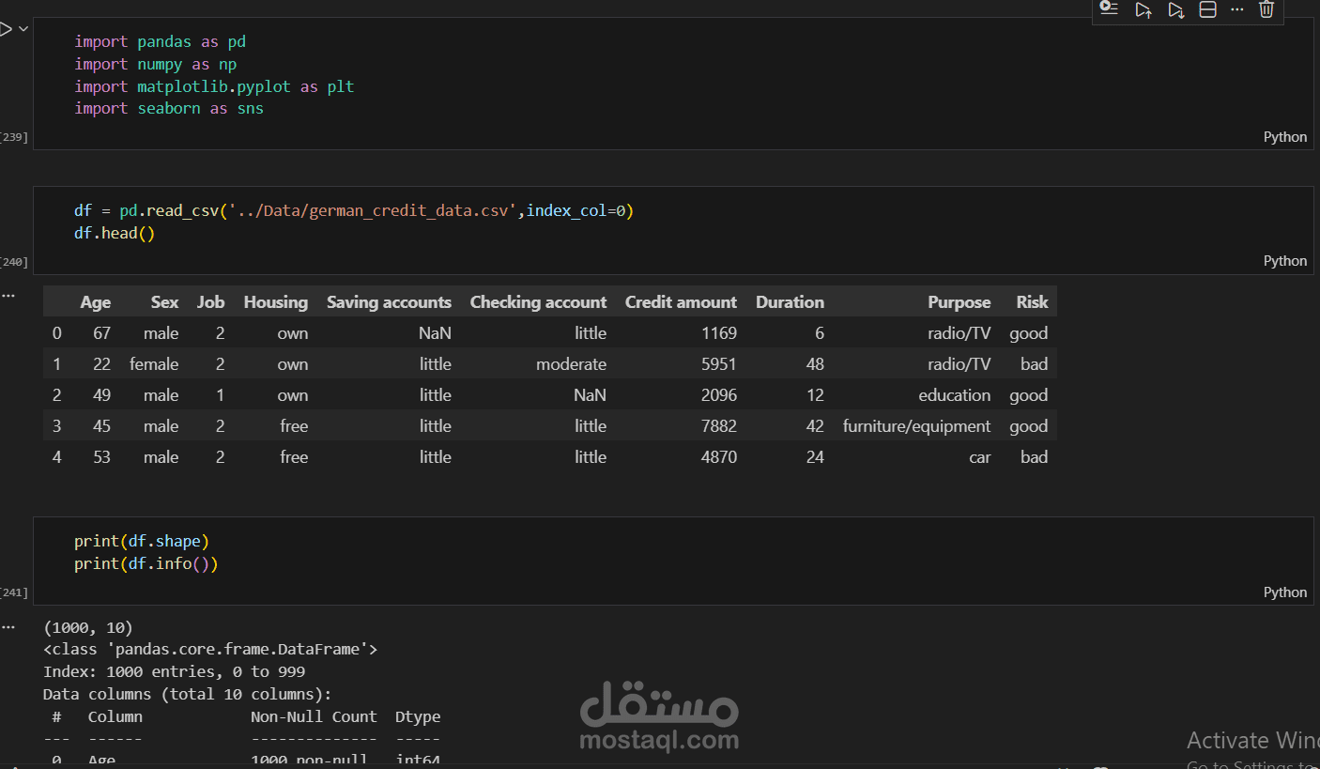Click the Python label on the print cell
The height and width of the screenshot is (769, 1320).
[x=1284, y=592]
